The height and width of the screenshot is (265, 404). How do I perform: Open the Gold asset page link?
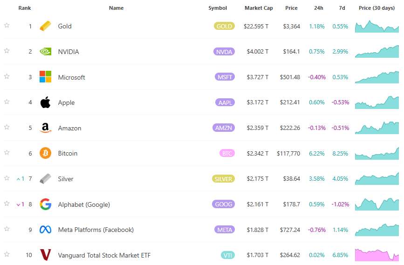65,26
